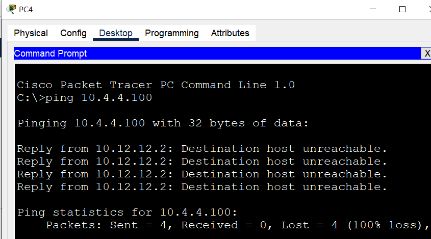
Task: Click the first 'Reply from 10.12.12.2' line
Action: click(202, 149)
